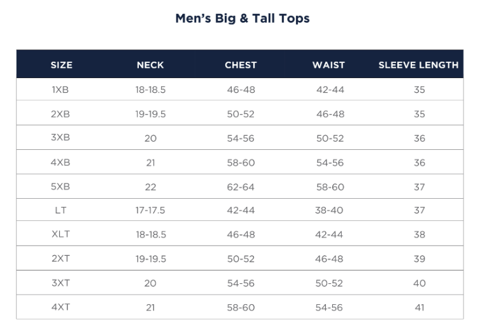Click the Men's Big & Tall Tops heading

click(242, 18)
